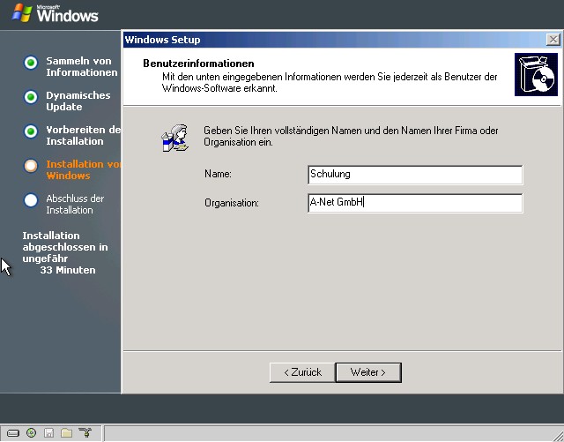The width and height of the screenshot is (564, 442).
Task: Click the resize grip in status bar corner
Action: click(558, 435)
